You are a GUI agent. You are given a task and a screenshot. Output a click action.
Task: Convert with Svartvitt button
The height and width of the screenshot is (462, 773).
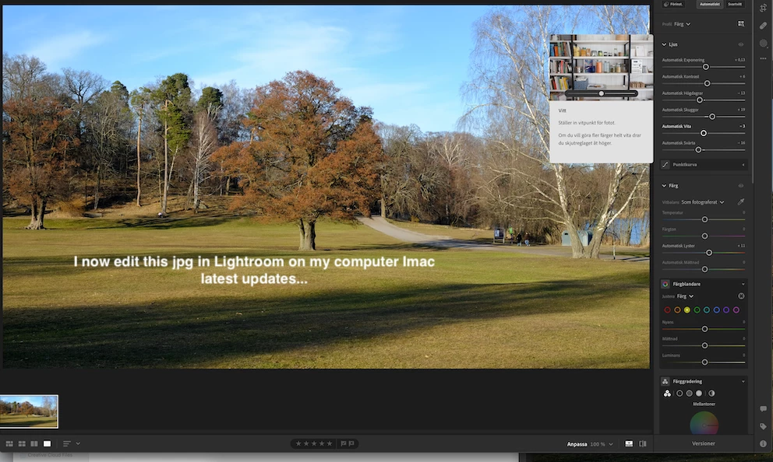point(735,4)
